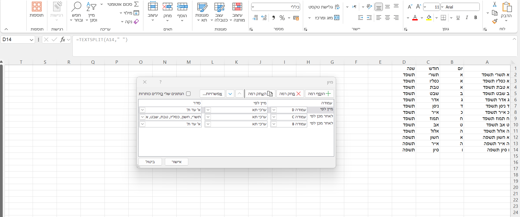Apply Percent style to the cell
This screenshot has height=217, width=520.
coord(282,18)
